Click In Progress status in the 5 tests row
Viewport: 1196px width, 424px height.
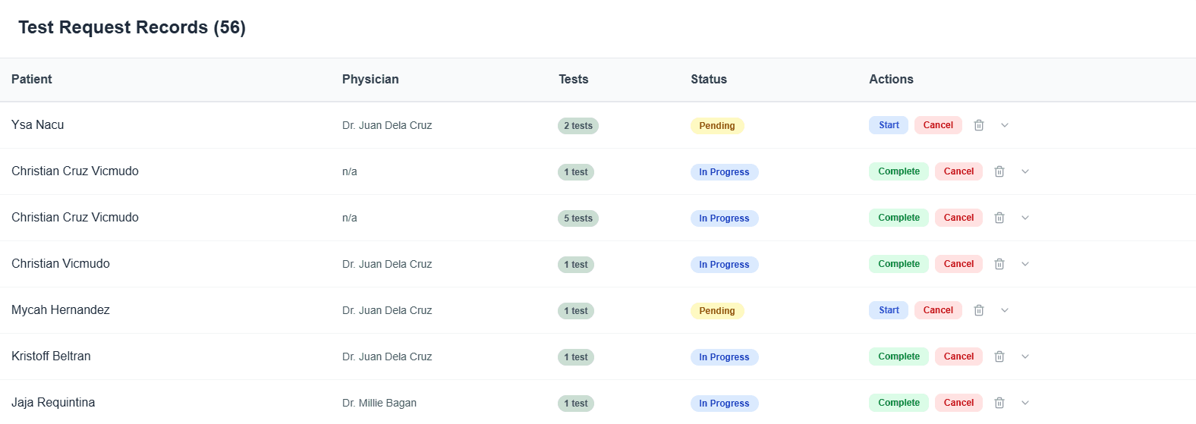pos(724,218)
